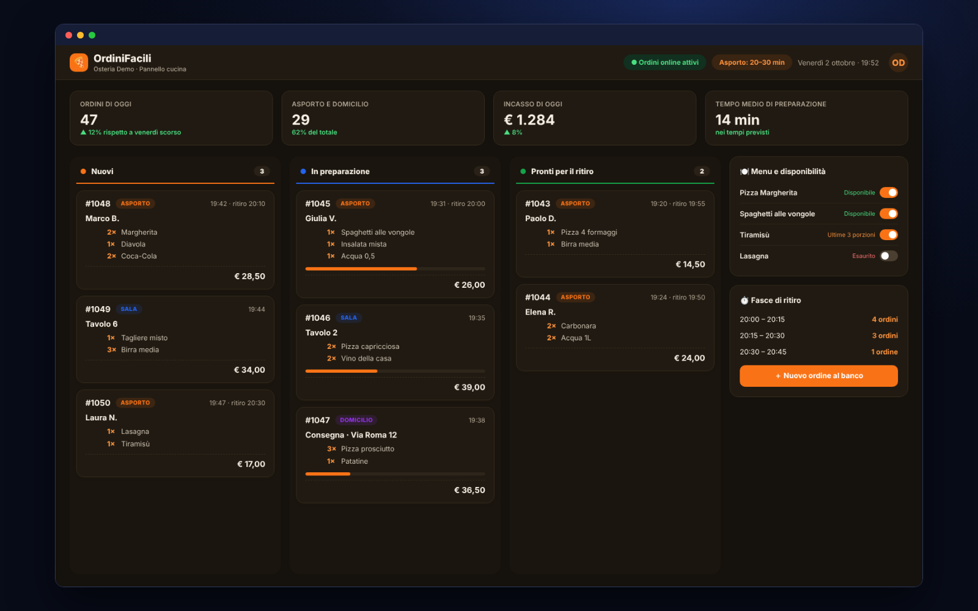Click the Ordini di oggi 47 card
Image resolution: width=978 pixels, height=611 pixels.
pyautogui.click(x=171, y=118)
